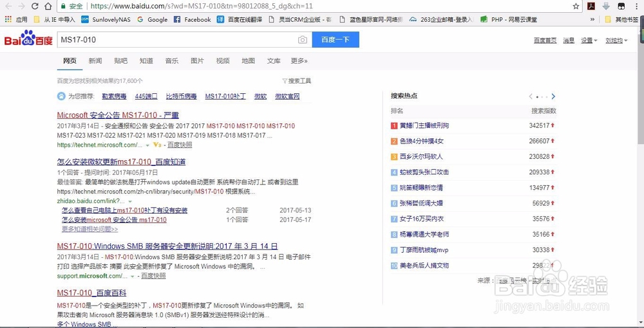Click recommended term MS17-010补丁
Viewport: 644px width, 328px height.
[x=225, y=96]
